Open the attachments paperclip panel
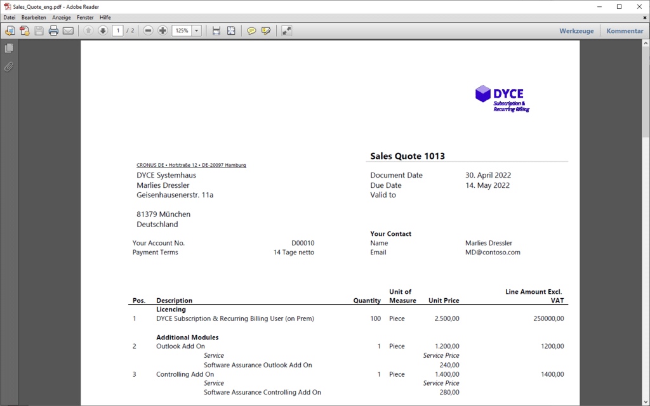This screenshot has width=650, height=406. click(x=9, y=67)
